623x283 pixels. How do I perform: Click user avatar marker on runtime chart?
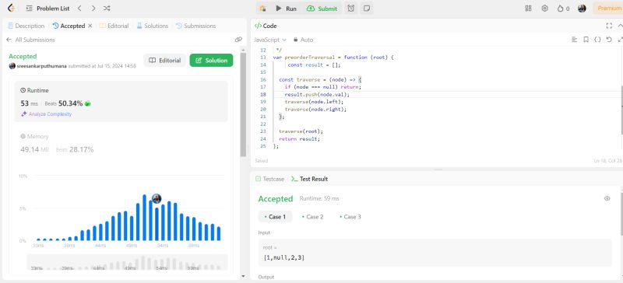157,198
